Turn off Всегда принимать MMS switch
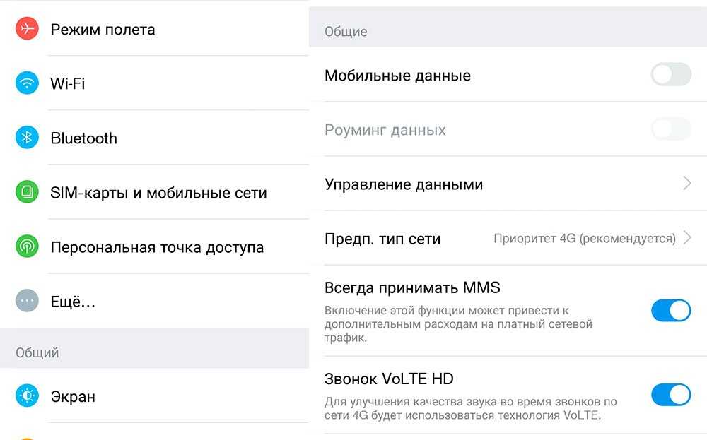This screenshot has height=440, width=707. point(670,311)
